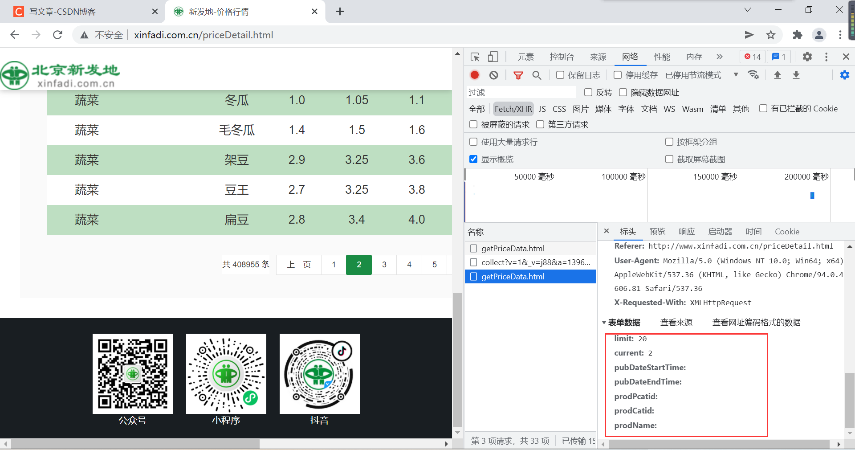The width and height of the screenshot is (855, 450).
Task: Switch to the 响应 tab
Action: (686, 231)
